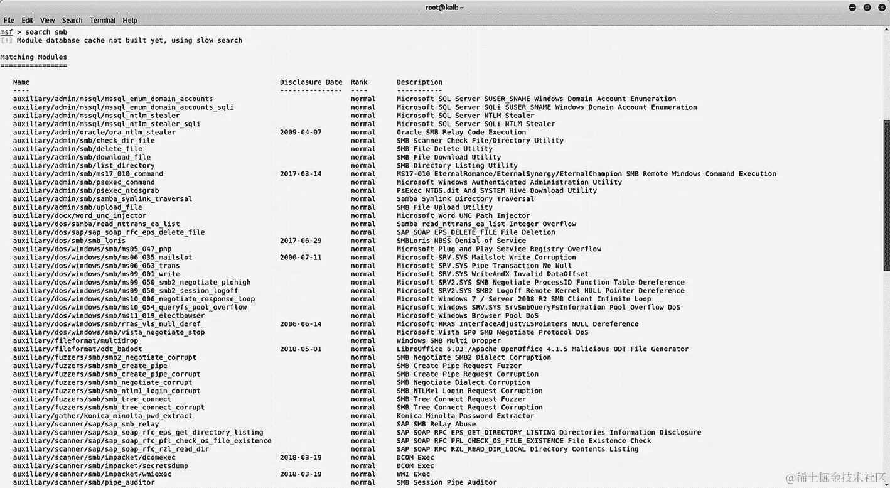The width and height of the screenshot is (890, 488).
Task: Click date 2006-06-14
Action: (301, 324)
